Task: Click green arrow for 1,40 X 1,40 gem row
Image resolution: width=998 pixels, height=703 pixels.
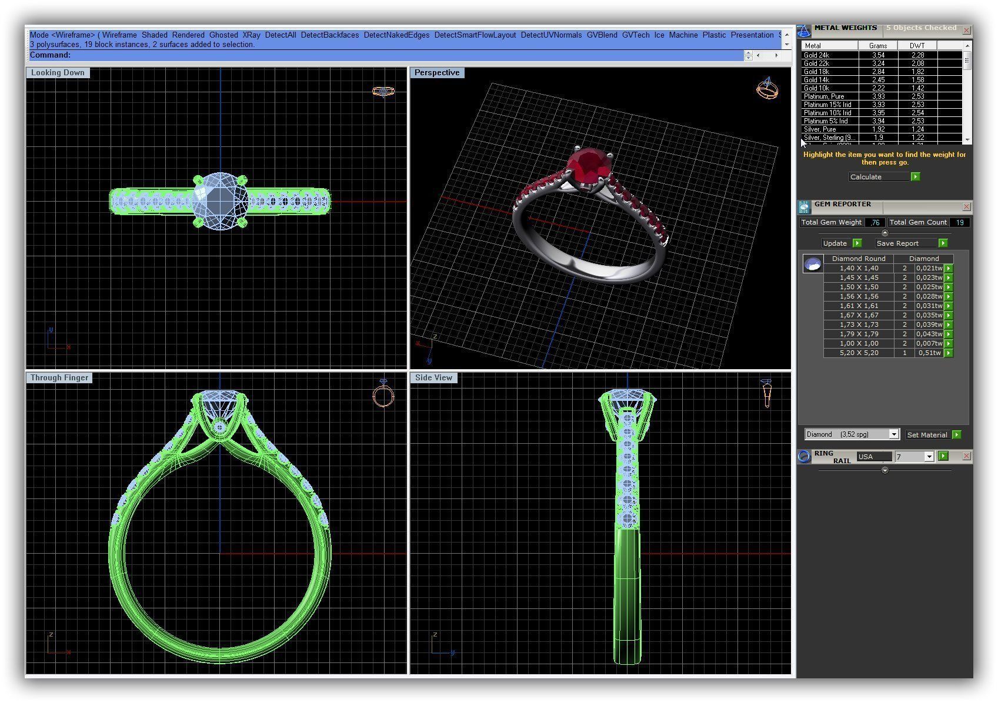Action: 949,268
